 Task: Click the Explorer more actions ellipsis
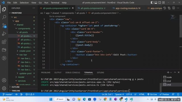coord(34,8)
